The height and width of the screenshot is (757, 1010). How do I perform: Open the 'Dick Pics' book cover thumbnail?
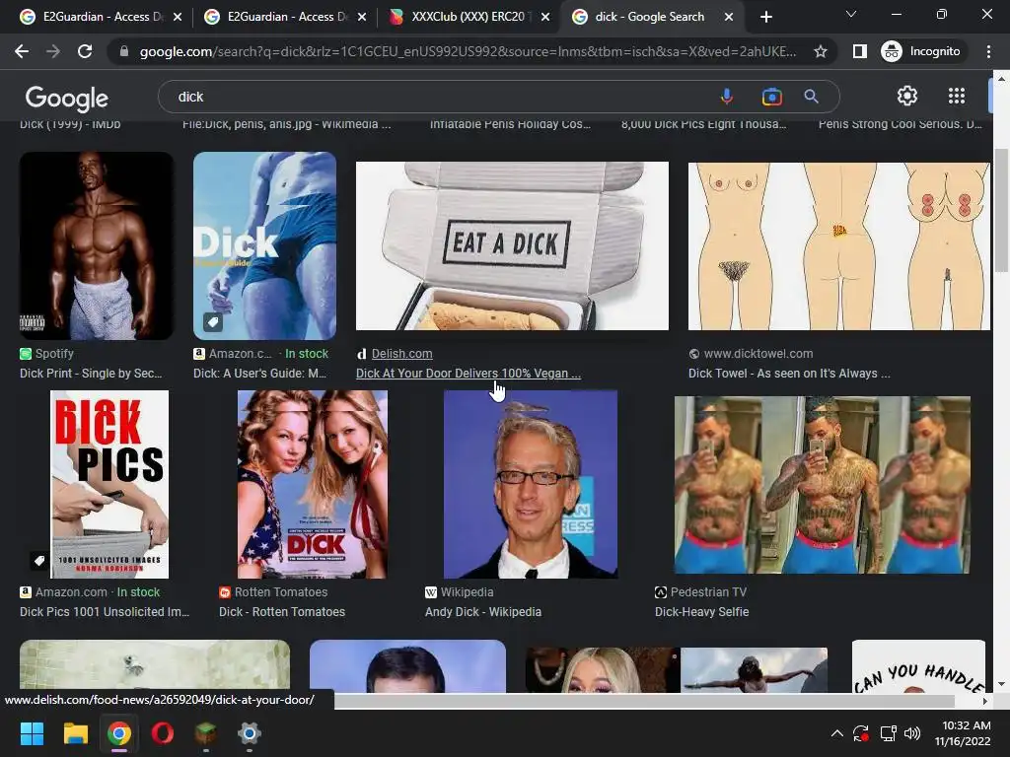109,484
